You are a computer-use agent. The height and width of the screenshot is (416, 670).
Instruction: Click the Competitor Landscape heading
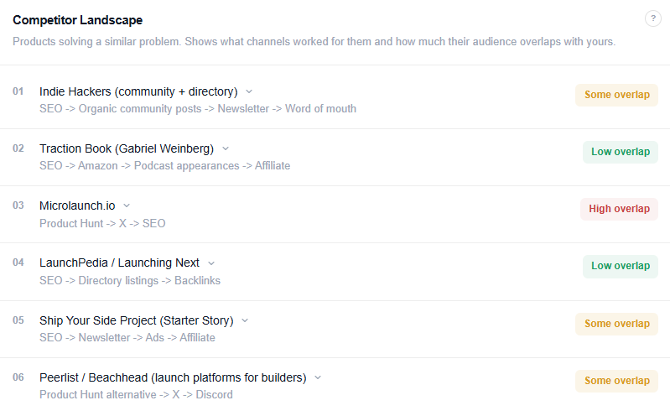(x=77, y=20)
